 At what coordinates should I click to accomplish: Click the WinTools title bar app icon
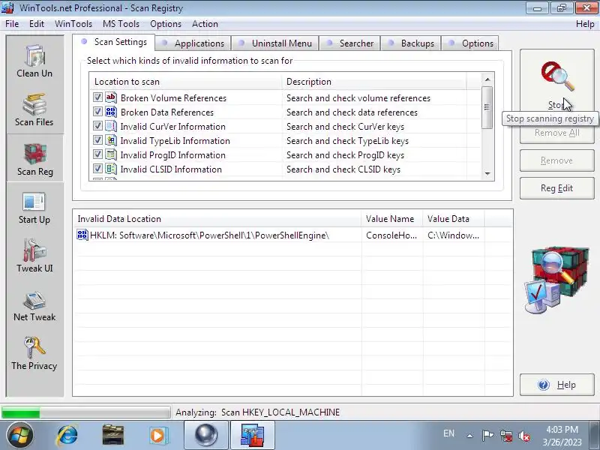7,8
